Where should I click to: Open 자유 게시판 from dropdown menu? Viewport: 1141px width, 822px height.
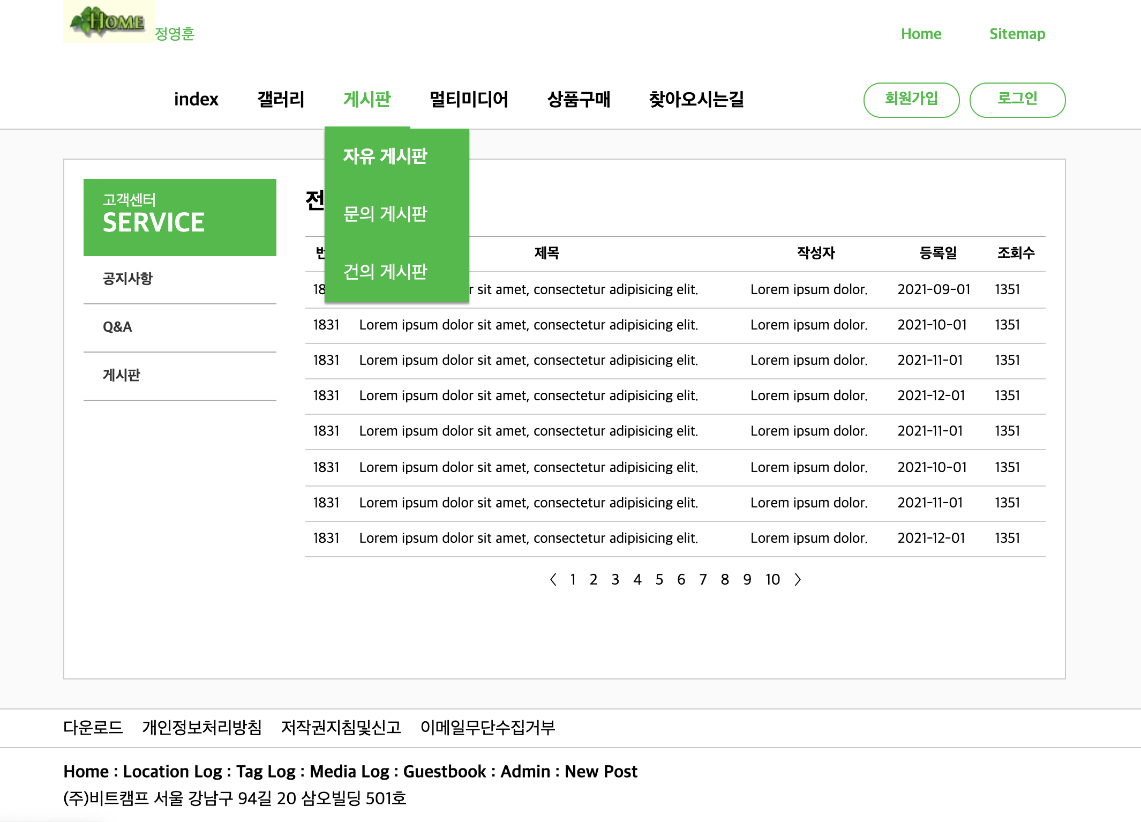(x=385, y=156)
